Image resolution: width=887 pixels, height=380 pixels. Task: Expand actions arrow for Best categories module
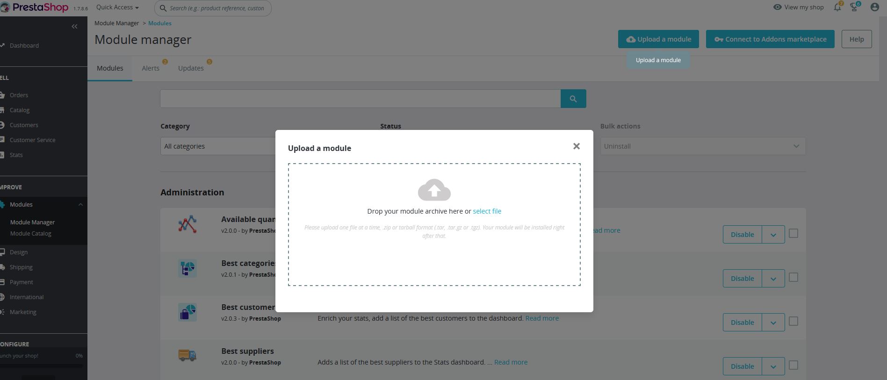(773, 279)
